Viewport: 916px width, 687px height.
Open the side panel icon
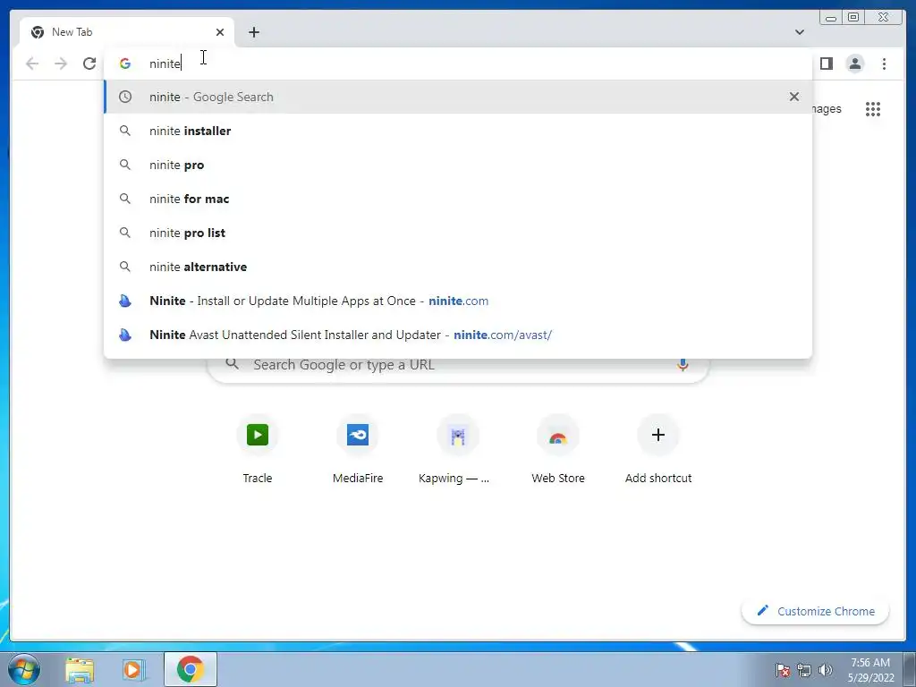(x=826, y=64)
